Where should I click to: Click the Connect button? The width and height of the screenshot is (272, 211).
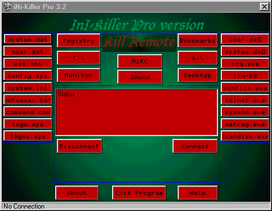click(x=195, y=146)
